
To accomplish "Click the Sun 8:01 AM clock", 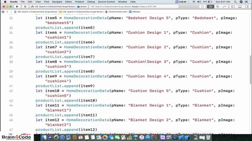I will coord(223,2).
